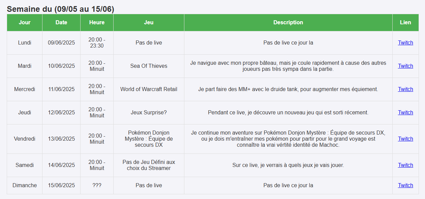
Task: Open the Twitch link for Jeudi
Action: [x=405, y=112]
